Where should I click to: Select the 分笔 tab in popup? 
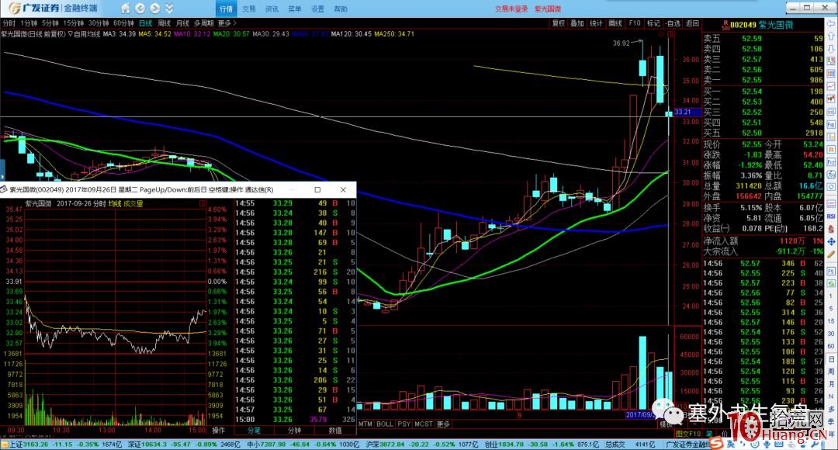(255, 431)
